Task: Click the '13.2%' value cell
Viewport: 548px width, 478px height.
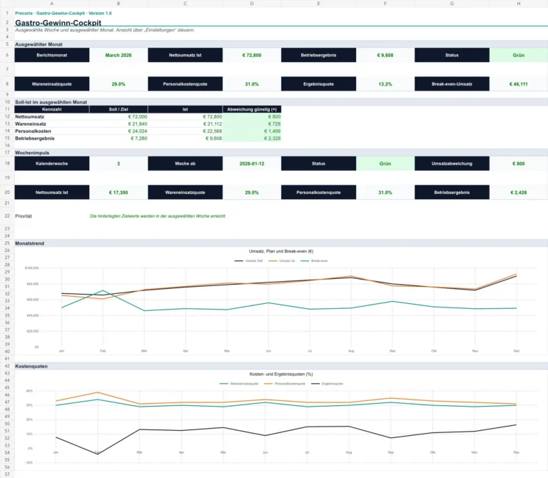Action: [x=385, y=84]
